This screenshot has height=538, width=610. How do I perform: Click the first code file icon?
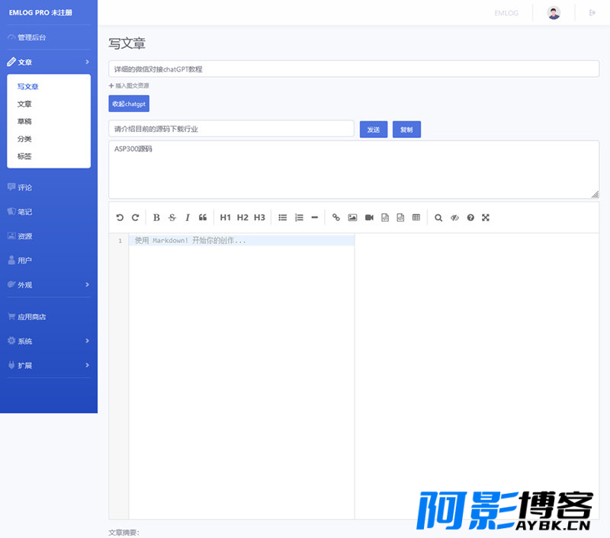click(x=385, y=218)
